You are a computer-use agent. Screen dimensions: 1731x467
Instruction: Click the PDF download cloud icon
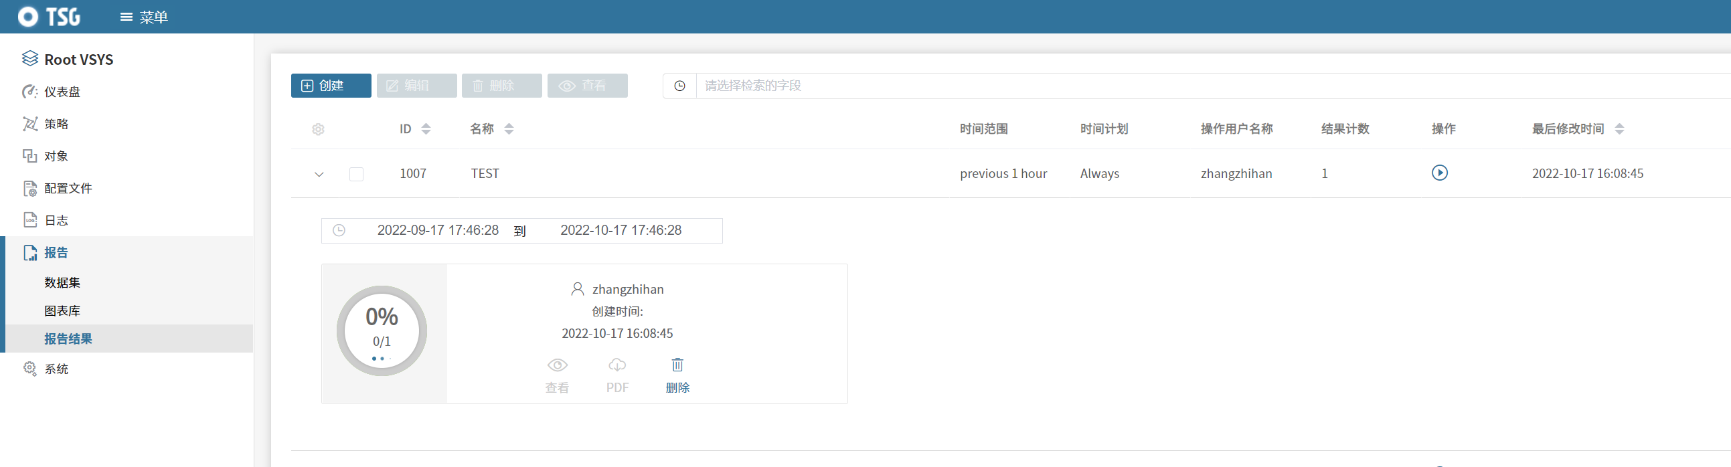(617, 365)
